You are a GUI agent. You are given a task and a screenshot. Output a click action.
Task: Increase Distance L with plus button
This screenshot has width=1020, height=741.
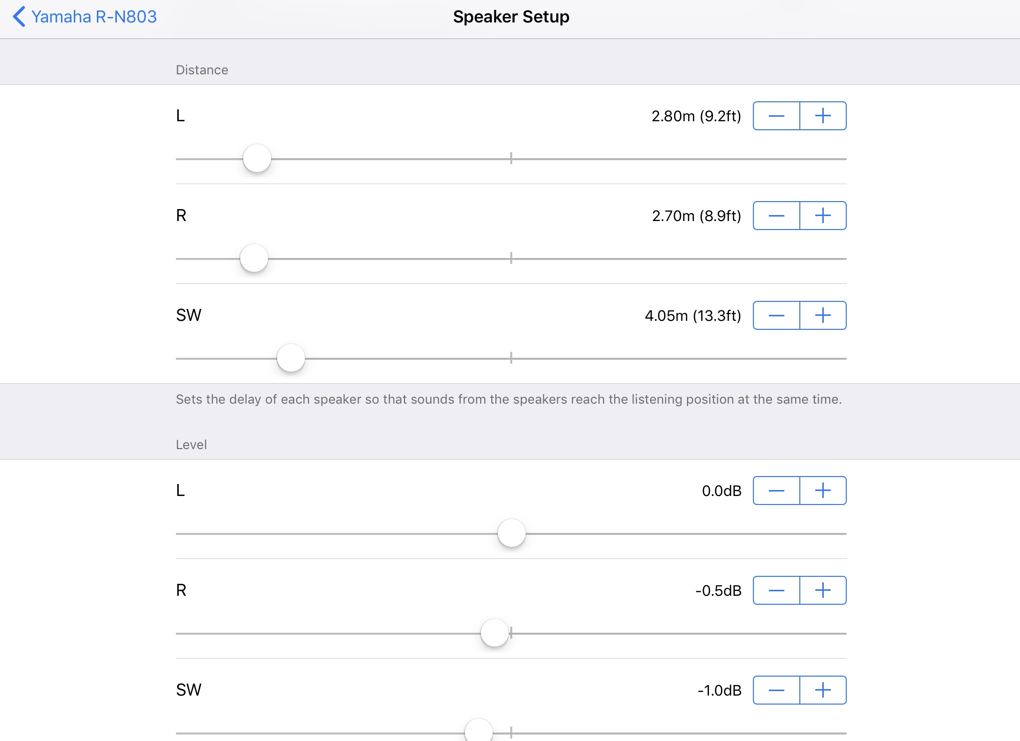(823, 116)
